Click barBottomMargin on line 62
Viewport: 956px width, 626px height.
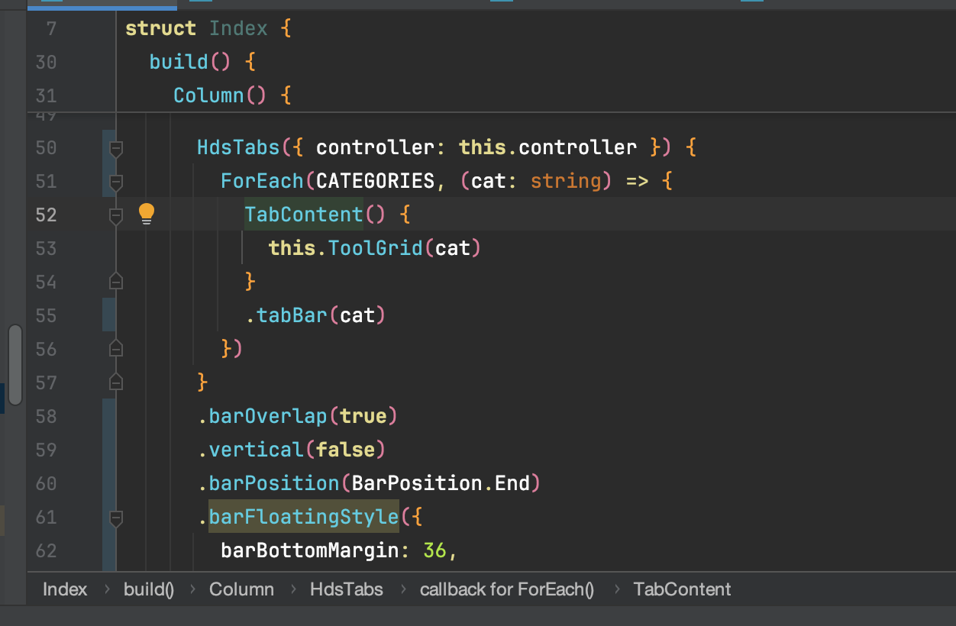(x=310, y=550)
